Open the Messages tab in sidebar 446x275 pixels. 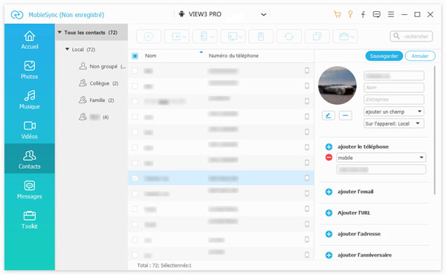point(29,190)
